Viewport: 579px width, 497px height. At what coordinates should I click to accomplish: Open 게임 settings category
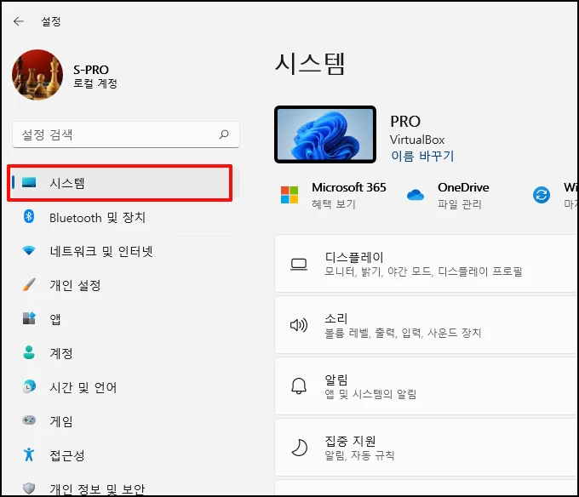coord(123,421)
